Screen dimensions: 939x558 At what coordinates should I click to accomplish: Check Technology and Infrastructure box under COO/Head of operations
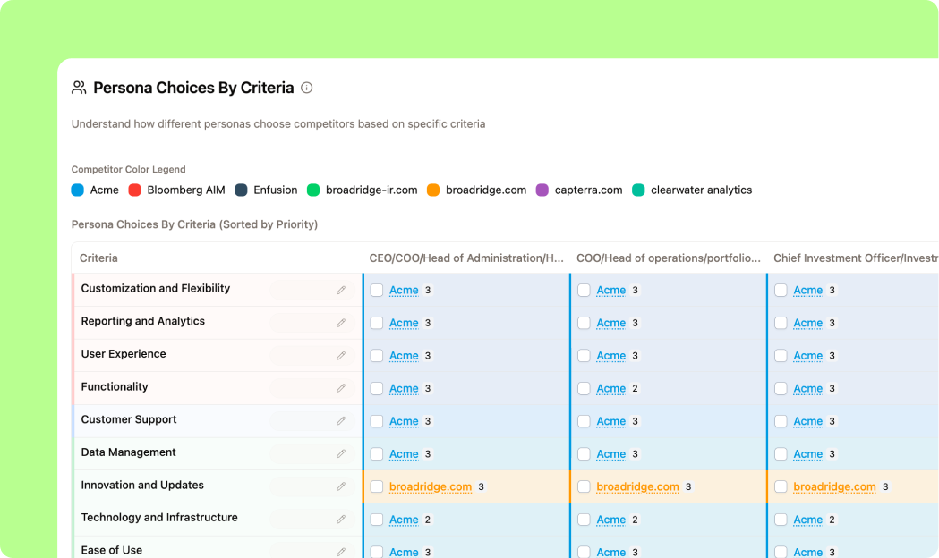584,520
